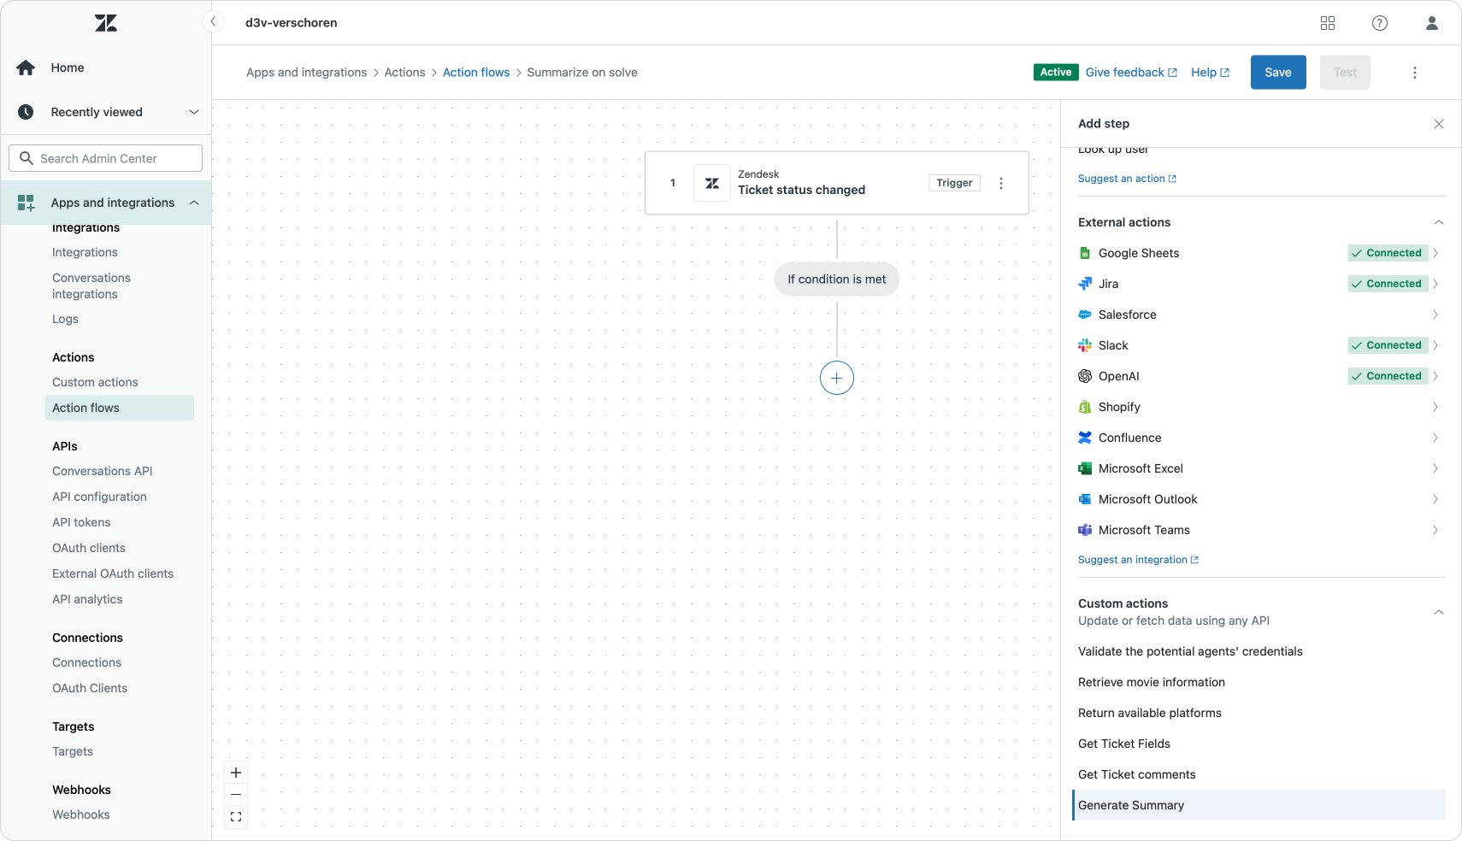Close the Add step panel

coord(1438,124)
